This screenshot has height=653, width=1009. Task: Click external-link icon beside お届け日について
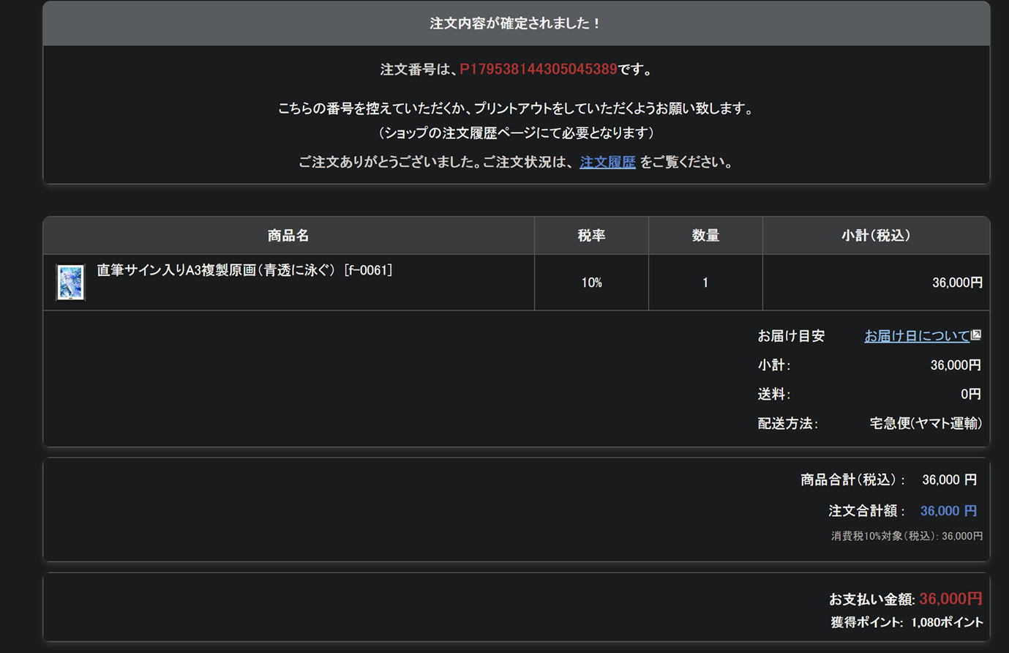click(976, 335)
